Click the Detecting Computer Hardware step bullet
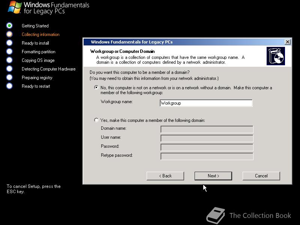The height and width of the screenshot is (225, 300). [x=9, y=69]
